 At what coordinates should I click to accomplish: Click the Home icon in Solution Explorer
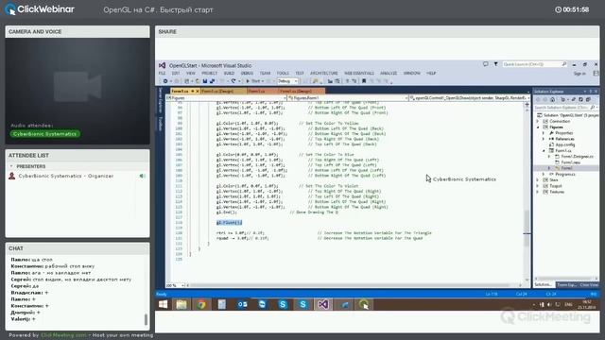coord(552,99)
